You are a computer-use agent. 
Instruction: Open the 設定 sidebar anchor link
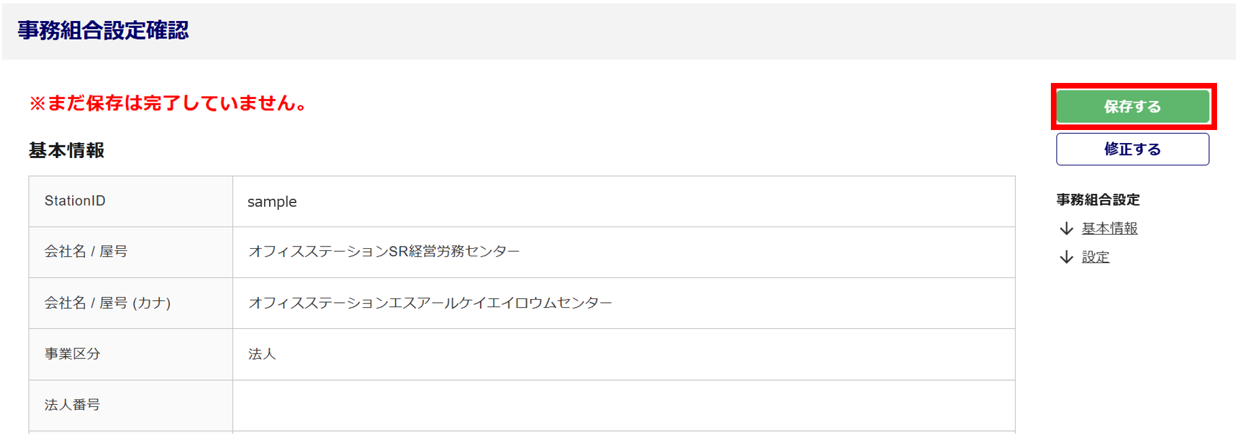1095,257
